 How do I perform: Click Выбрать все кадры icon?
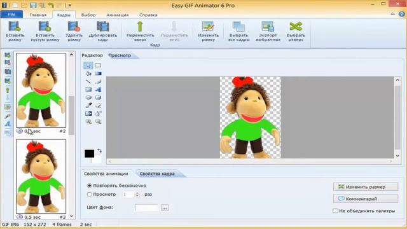[239, 27]
